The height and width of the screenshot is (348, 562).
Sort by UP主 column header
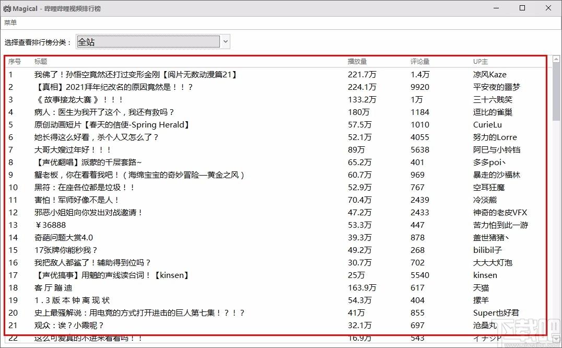click(x=481, y=62)
